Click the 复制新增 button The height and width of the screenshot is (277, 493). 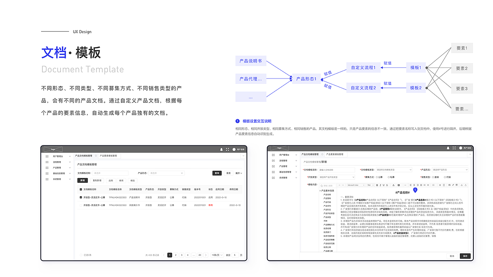(x=97, y=180)
